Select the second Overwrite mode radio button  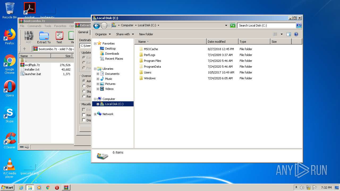coord(84,86)
